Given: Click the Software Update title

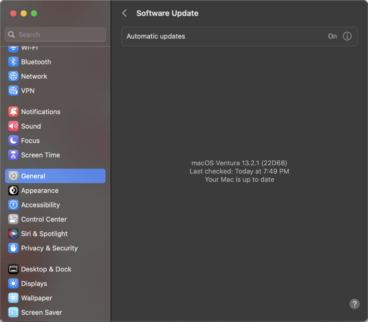Looking at the screenshot, I should [167, 14].
